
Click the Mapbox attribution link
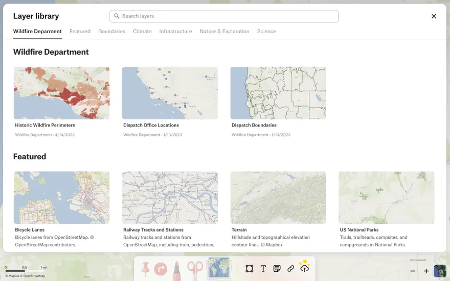pos(12,276)
